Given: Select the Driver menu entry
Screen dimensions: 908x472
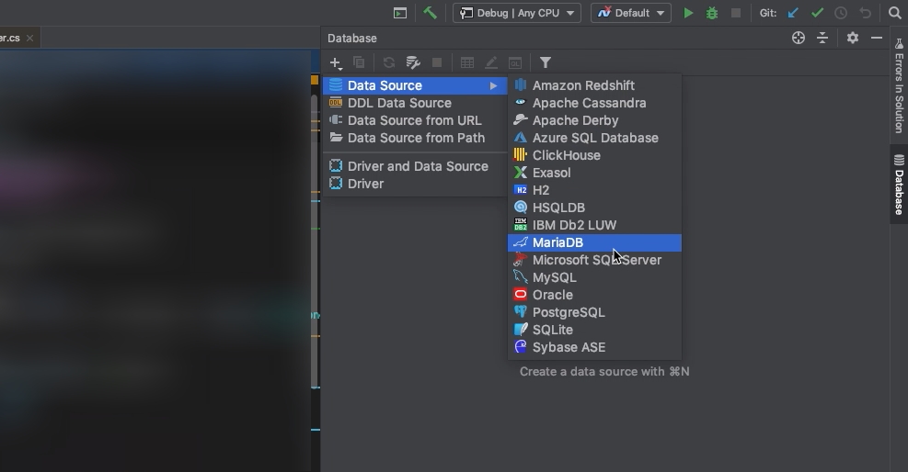Looking at the screenshot, I should pos(415,184).
